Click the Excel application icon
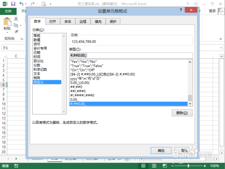 (5, 4)
